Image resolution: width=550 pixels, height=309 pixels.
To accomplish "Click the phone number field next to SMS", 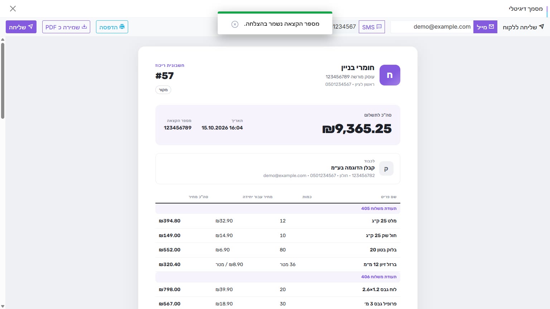I will (x=345, y=27).
